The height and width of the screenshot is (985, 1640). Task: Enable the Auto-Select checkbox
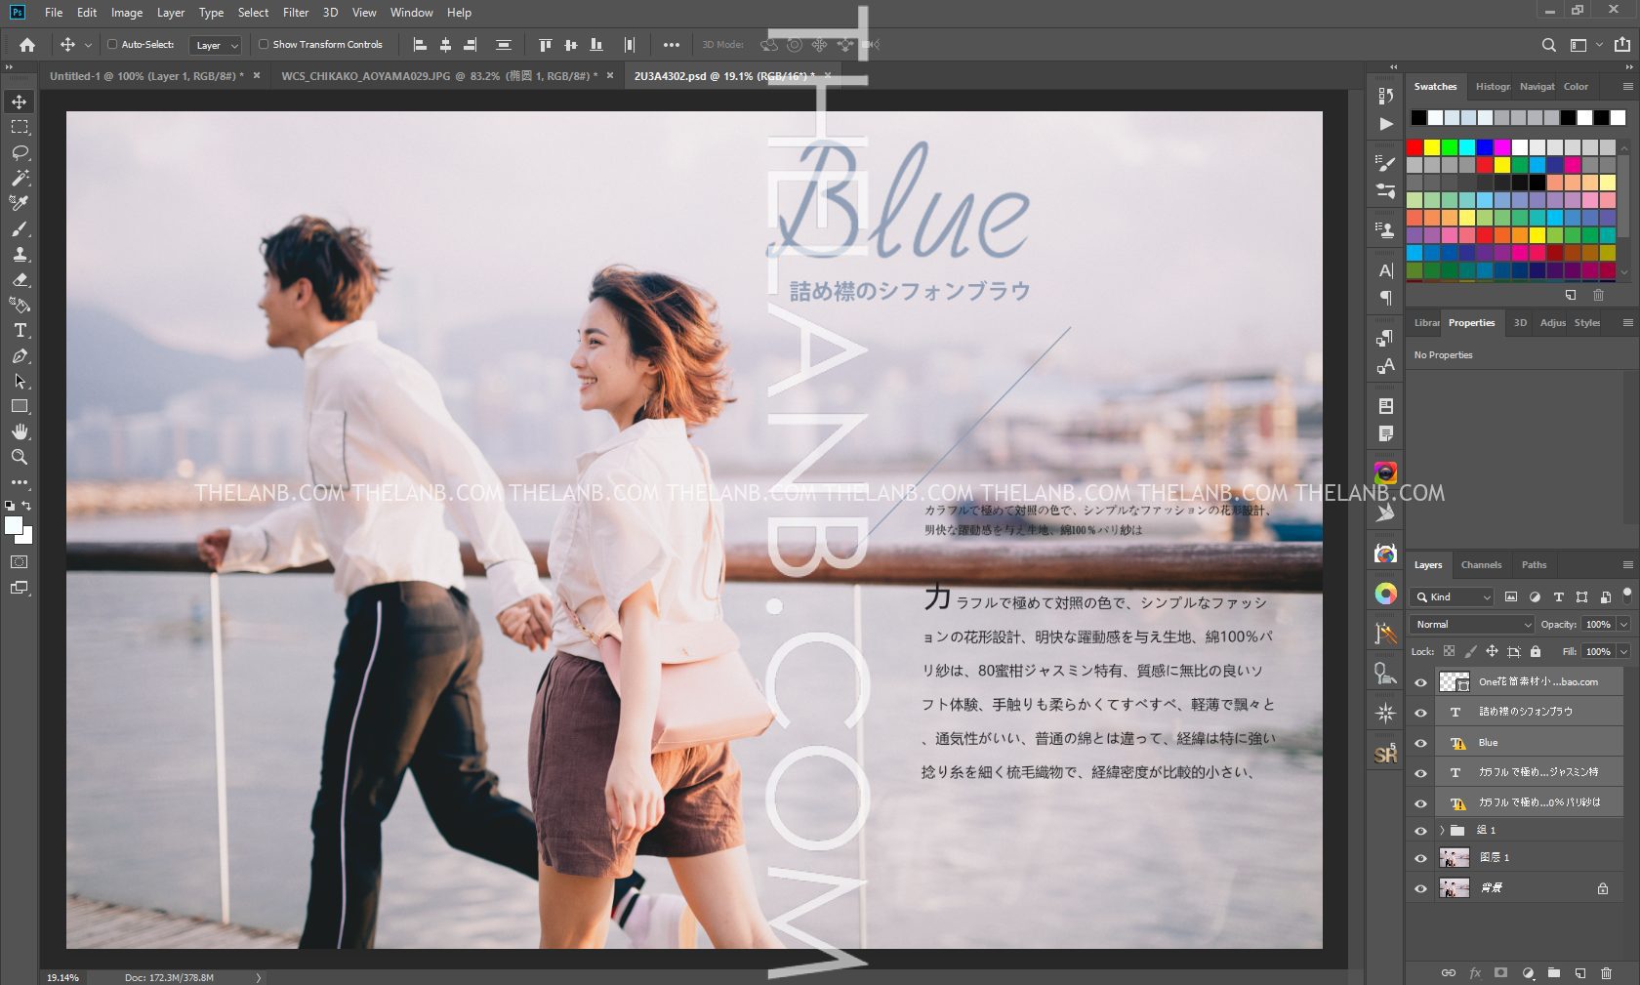click(112, 44)
